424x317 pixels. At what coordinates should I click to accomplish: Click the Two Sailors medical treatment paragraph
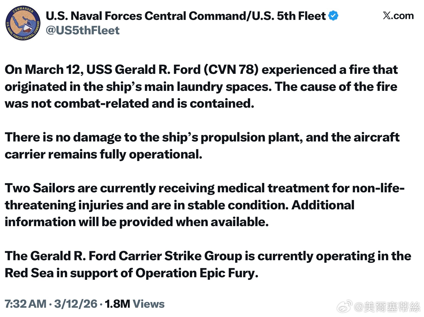pyautogui.click(x=205, y=205)
